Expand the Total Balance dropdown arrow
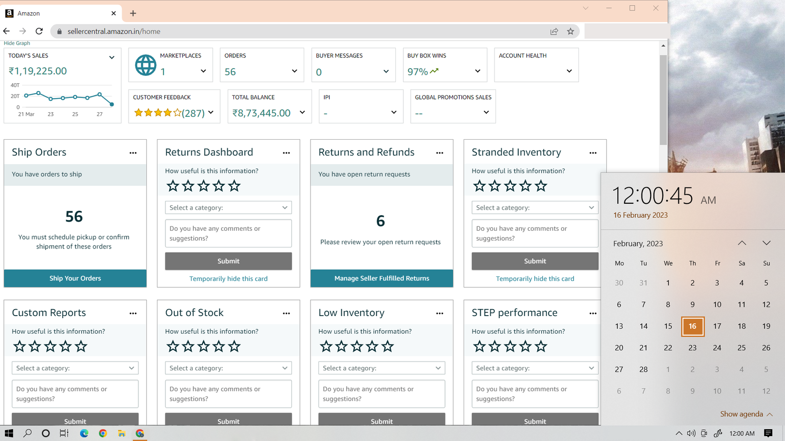The image size is (785, 441). [302, 112]
